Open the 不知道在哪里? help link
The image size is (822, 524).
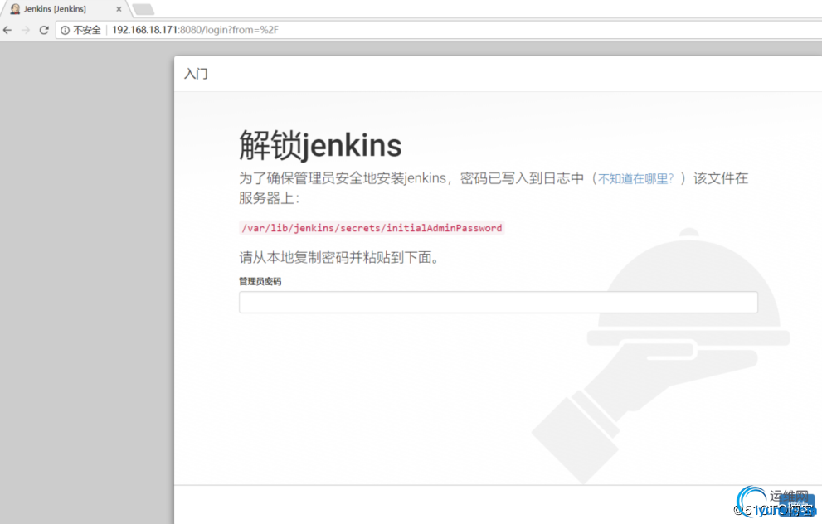click(x=636, y=179)
